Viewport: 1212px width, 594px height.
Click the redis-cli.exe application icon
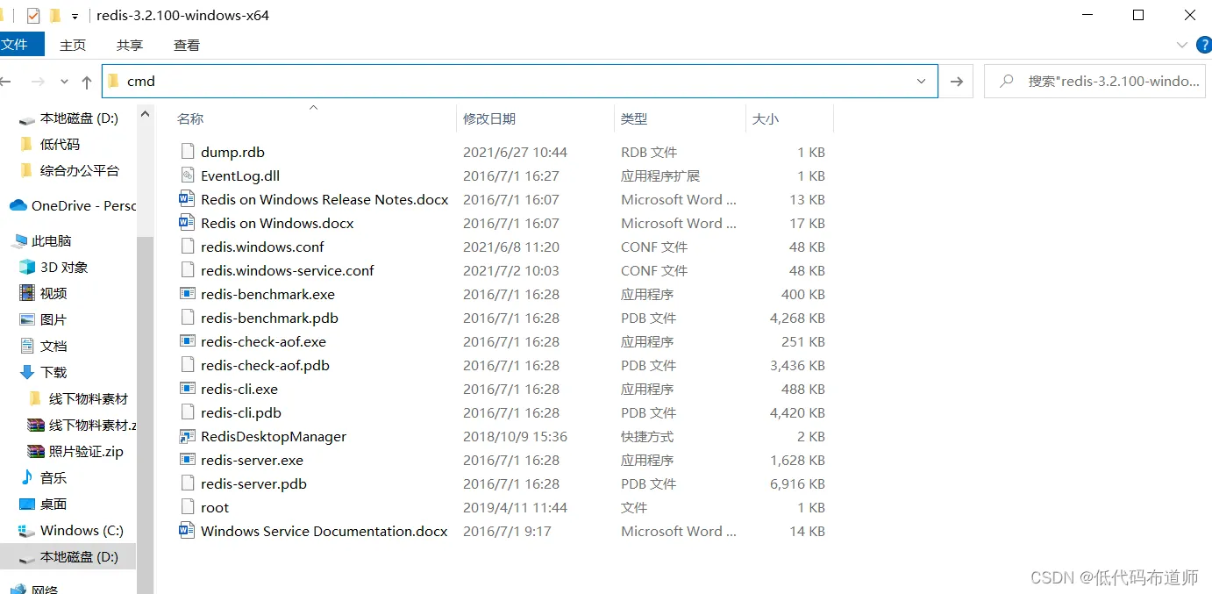coord(187,389)
